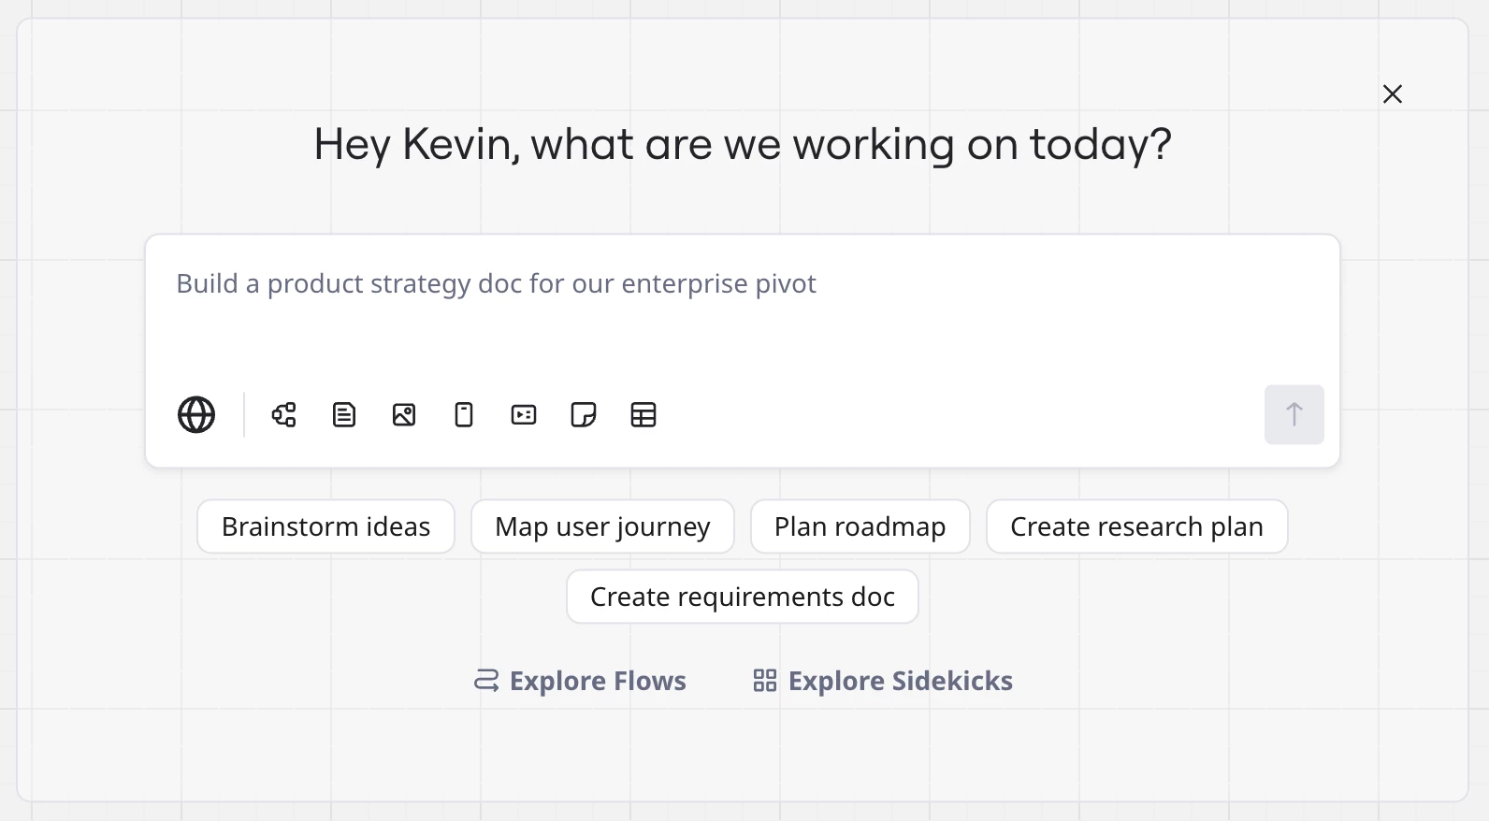1489x821 pixels.
Task: Select the mobile prototype format icon
Action: pyautogui.click(x=464, y=414)
